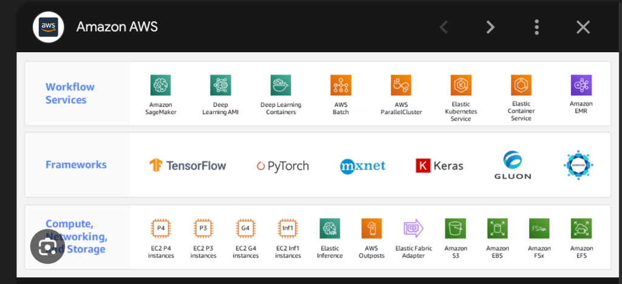The height and width of the screenshot is (284, 622).
Task: Close the image preview panel
Action: (x=583, y=27)
